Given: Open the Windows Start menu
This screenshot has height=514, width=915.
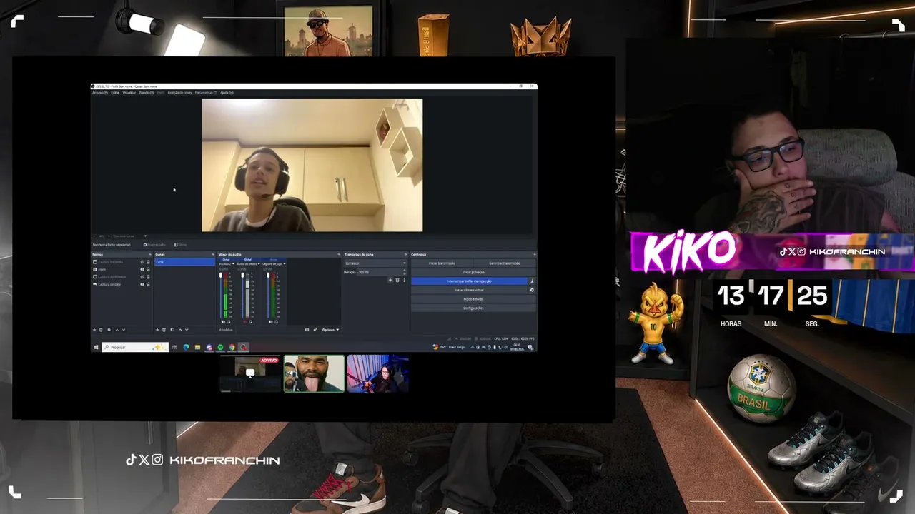Looking at the screenshot, I should point(96,347).
